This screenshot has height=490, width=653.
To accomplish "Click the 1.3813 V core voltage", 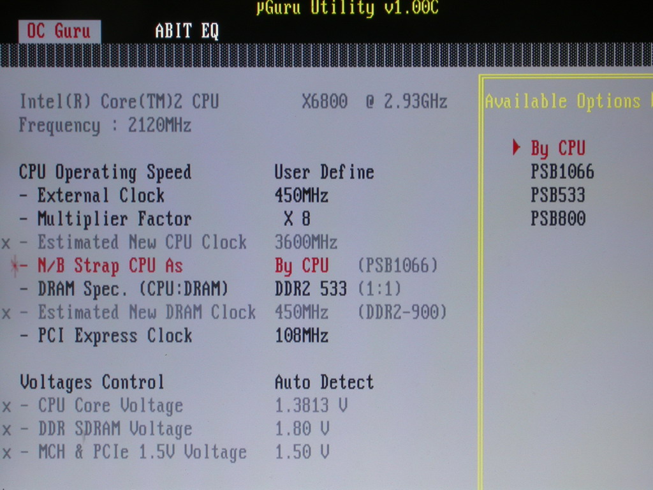I will pos(311,405).
